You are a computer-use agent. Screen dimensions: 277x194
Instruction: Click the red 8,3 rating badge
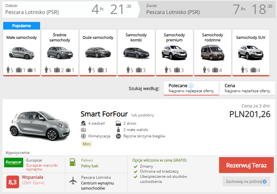12,182
